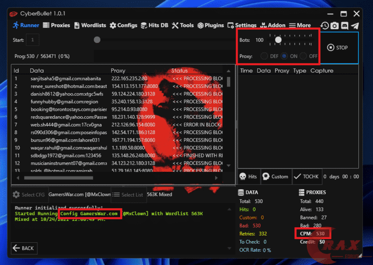
Task: Click the Type column header in hits panel
Action: pyautogui.click(x=299, y=70)
